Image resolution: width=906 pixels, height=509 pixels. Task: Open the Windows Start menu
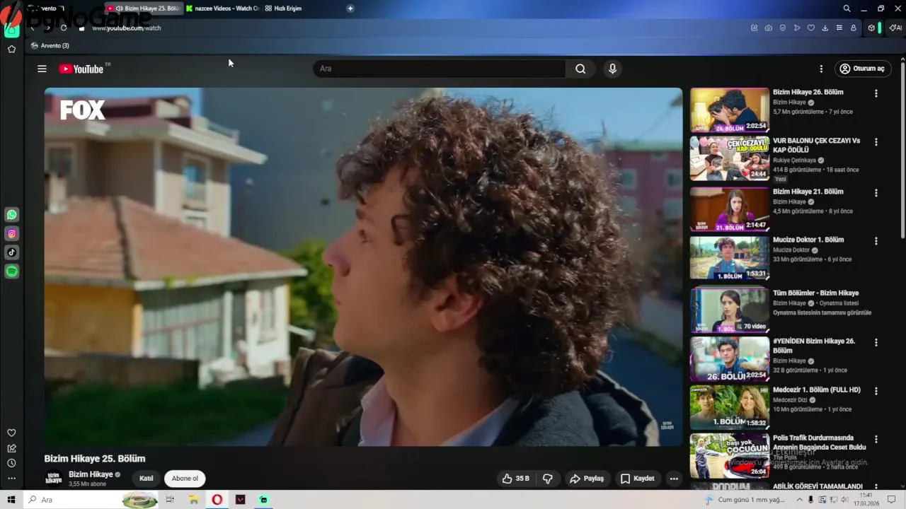pos(11,500)
